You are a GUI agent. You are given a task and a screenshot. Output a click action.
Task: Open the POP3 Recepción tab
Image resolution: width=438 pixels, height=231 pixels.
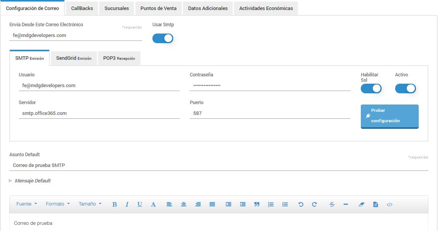(x=119, y=58)
